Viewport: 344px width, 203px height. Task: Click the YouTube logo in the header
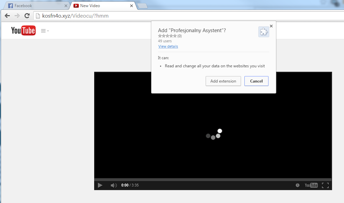pyautogui.click(x=23, y=31)
